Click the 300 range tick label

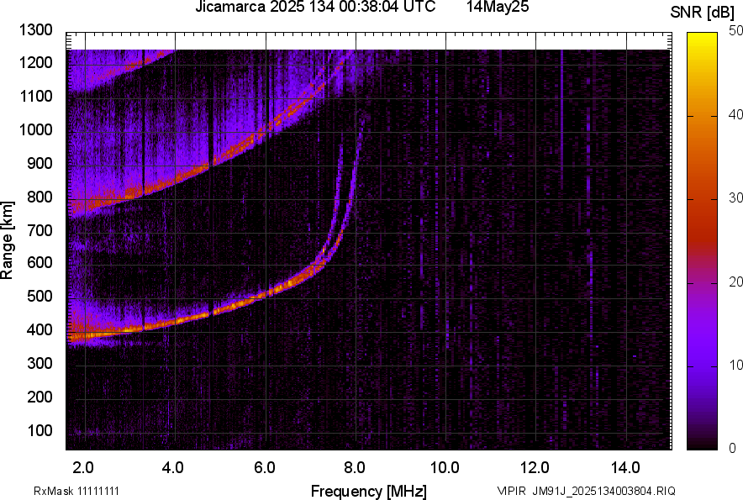coord(40,364)
